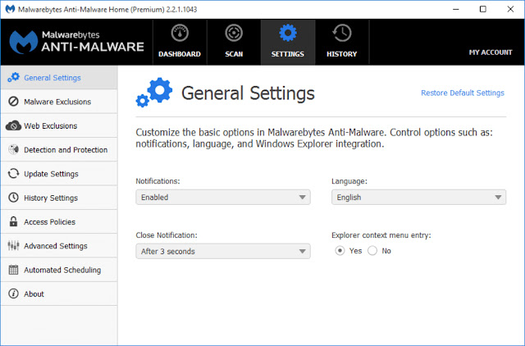Click the History clock icon
The height and width of the screenshot is (346, 525).
(x=342, y=33)
